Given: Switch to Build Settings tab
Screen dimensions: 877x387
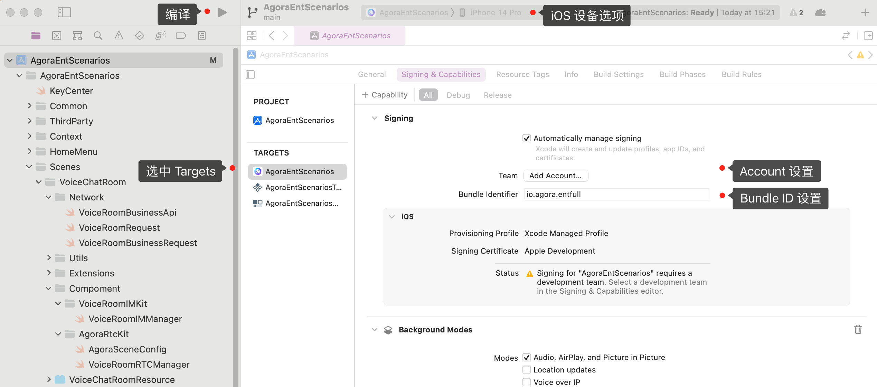Looking at the screenshot, I should tap(619, 75).
